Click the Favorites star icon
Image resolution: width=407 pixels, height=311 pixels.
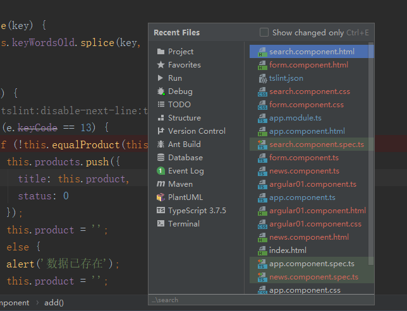pyautogui.click(x=161, y=65)
